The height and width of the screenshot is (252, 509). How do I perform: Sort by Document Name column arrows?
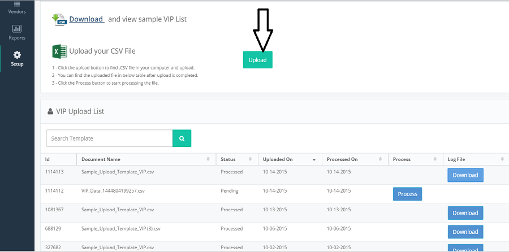pos(208,159)
